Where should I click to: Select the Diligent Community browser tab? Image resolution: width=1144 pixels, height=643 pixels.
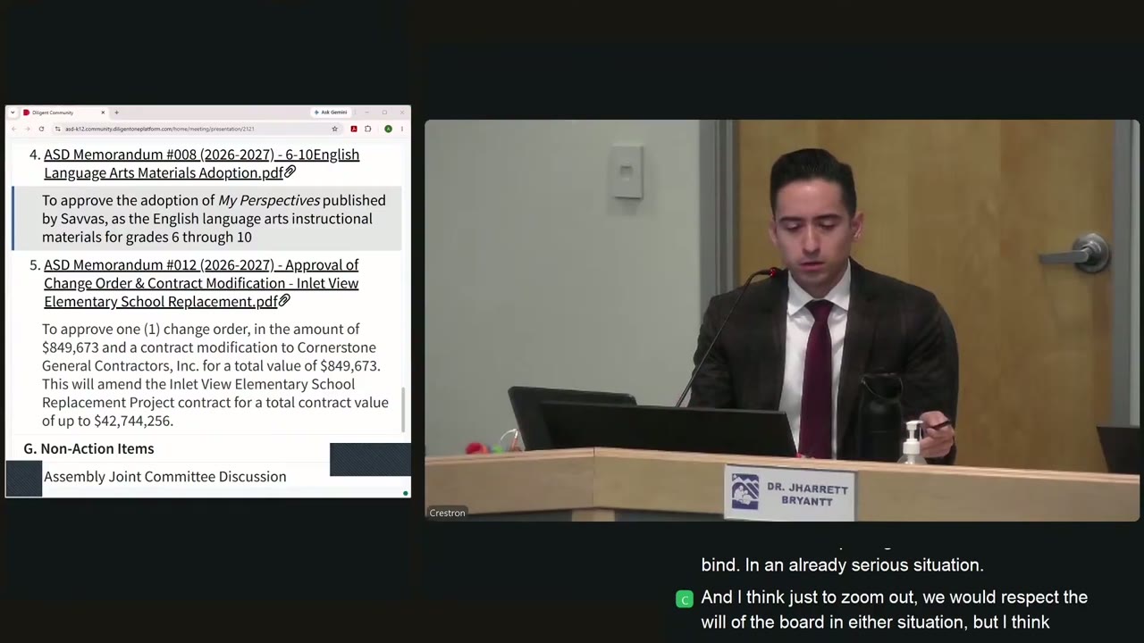tap(63, 113)
